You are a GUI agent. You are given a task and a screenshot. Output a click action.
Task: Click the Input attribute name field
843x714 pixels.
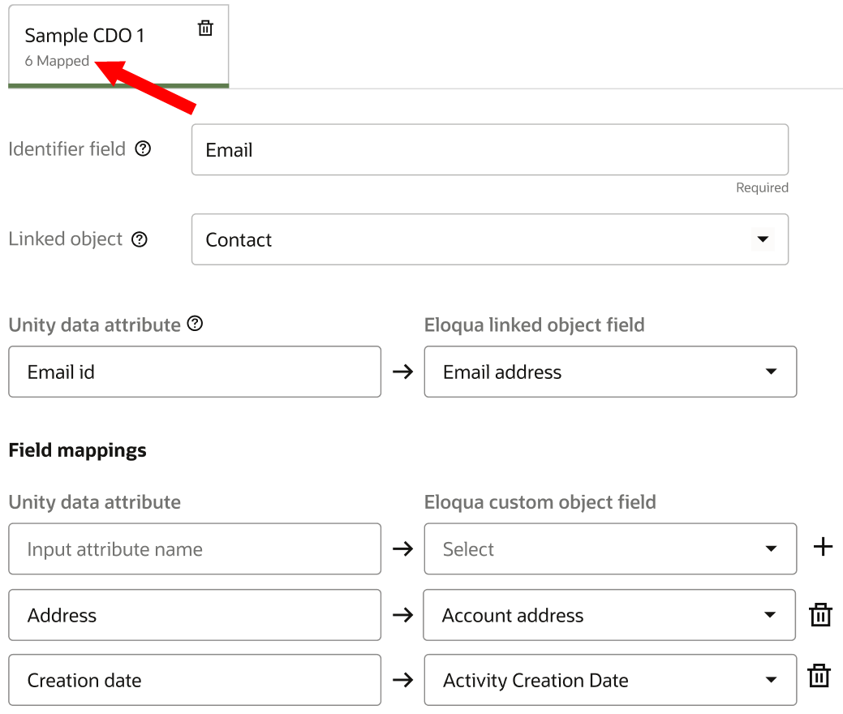[195, 549]
